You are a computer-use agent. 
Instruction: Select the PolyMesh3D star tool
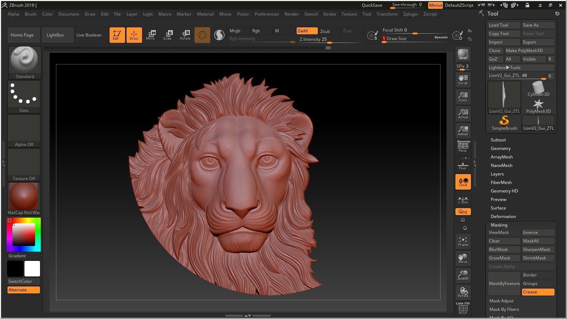[x=538, y=106]
